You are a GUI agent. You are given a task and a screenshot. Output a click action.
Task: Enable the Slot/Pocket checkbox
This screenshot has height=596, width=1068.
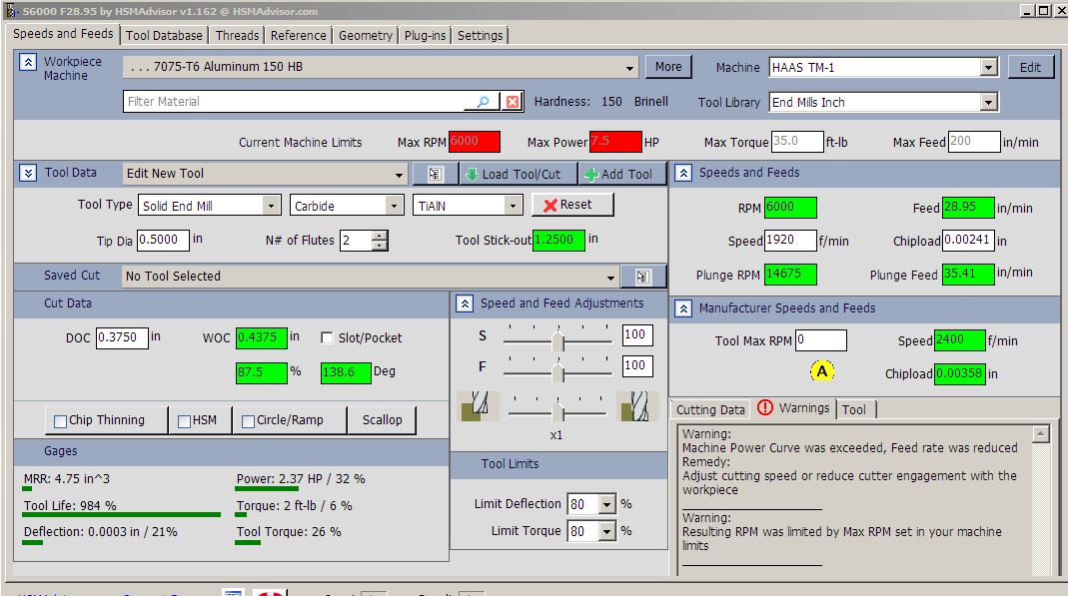328,338
